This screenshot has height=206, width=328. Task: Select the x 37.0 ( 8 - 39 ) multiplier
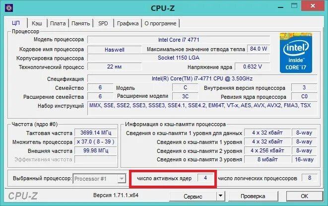(x=96, y=142)
